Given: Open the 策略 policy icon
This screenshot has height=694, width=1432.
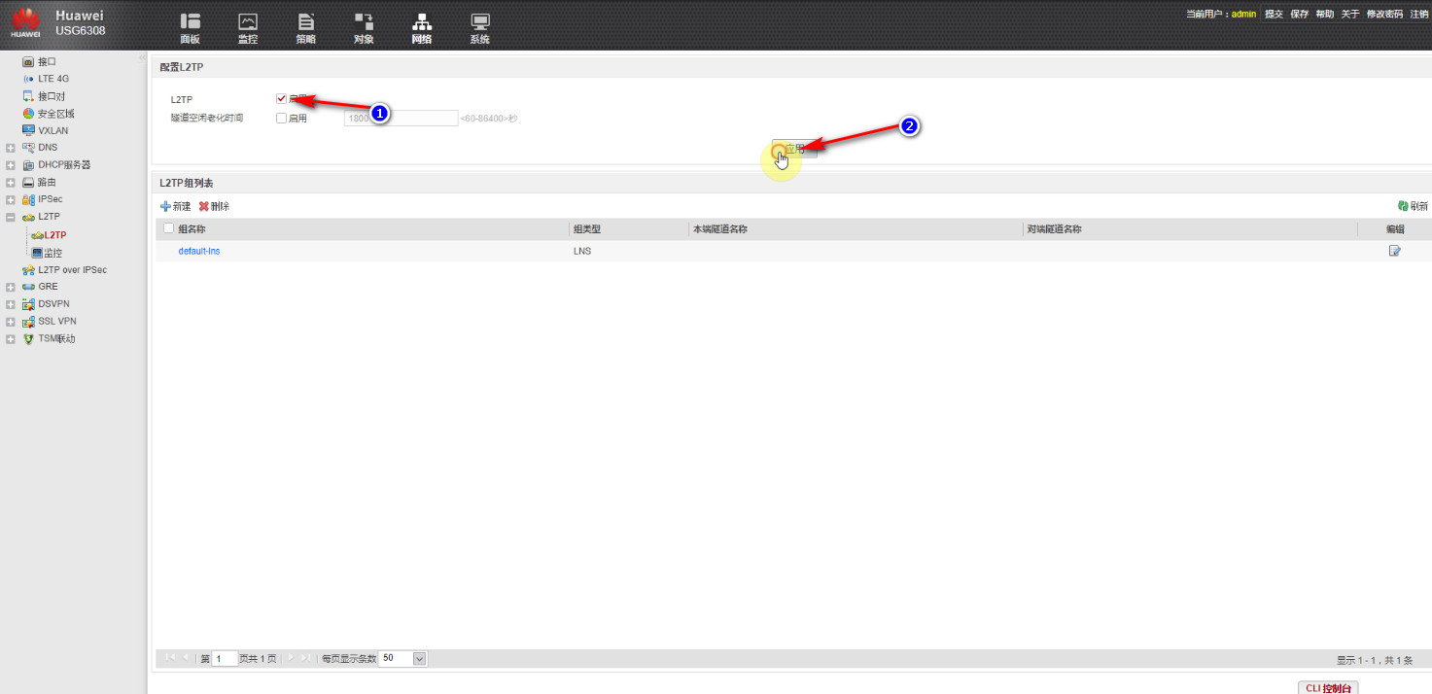Looking at the screenshot, I should pos(305,22).
